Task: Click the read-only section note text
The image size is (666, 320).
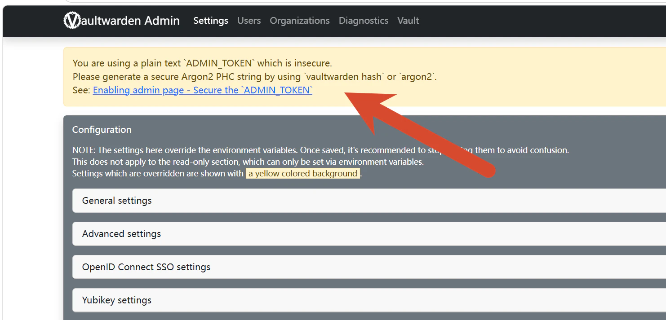Action: (248, 162)
